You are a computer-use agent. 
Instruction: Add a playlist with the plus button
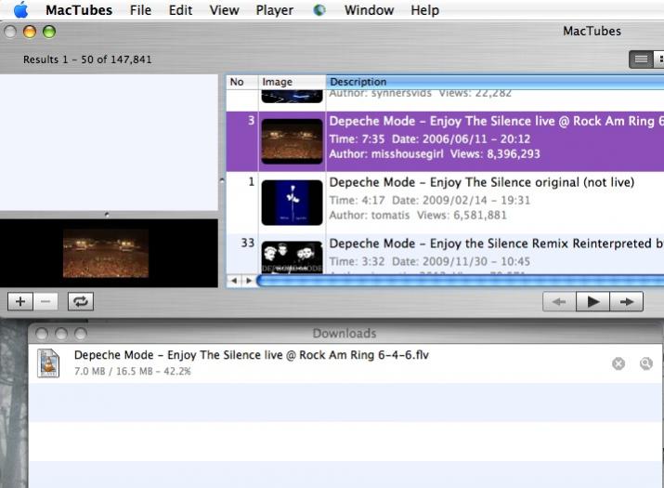[x=20, y=301]
